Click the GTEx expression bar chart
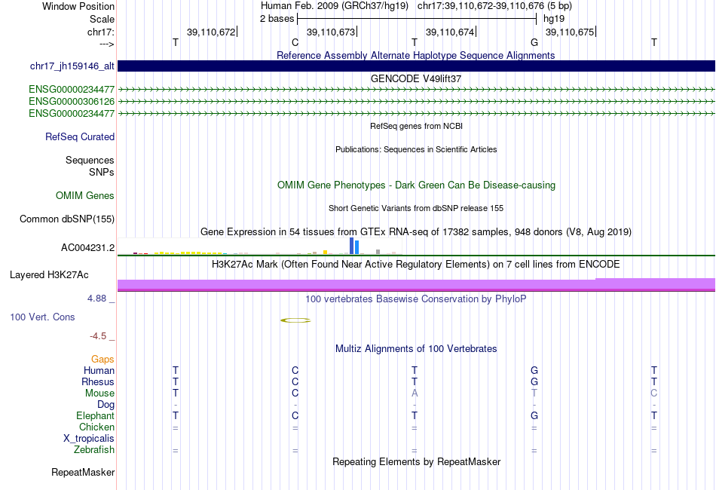Viewport: 716px width, 490px height. (260, 247)
